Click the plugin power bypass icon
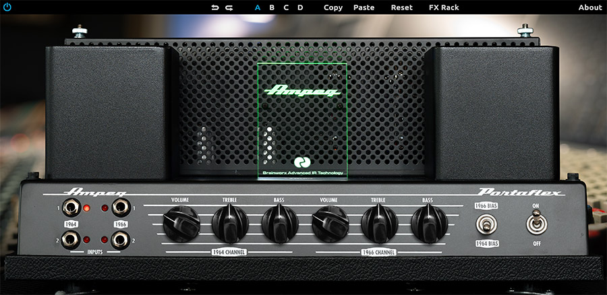Image resolution: width=607 pixels, height=295 pixels. tap(7, 7)
